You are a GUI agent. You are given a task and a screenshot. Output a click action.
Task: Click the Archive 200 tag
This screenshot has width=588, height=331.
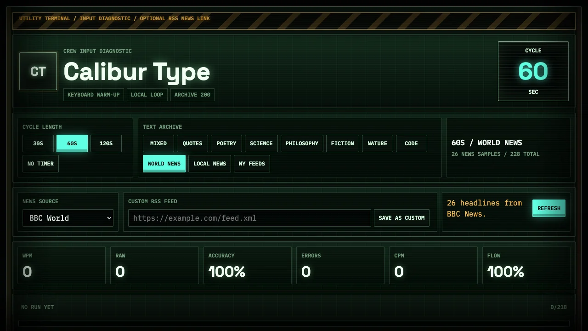[192, 95]
